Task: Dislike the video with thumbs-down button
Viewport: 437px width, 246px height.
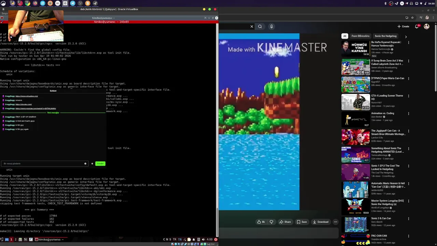Action: (x=271, y=222)
